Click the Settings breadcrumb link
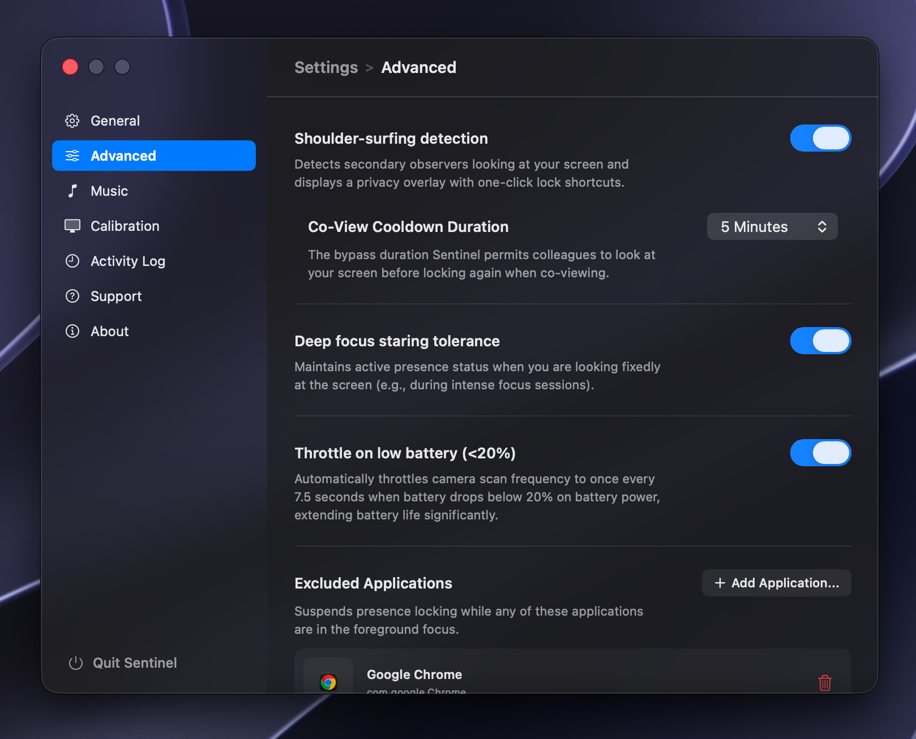Viewport: 916px width, 739px height. click(x=326, y=67)
